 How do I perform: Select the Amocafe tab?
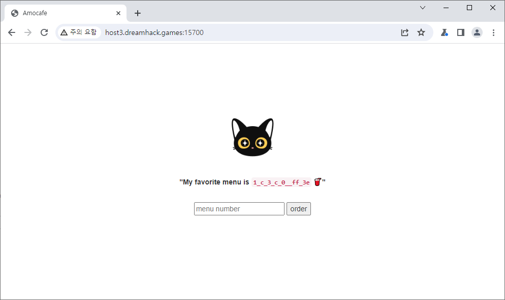pos(61,13)
